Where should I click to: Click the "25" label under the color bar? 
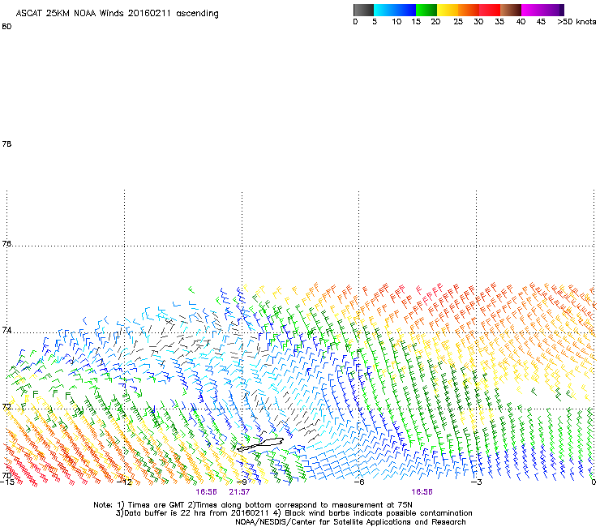[458, 22]
